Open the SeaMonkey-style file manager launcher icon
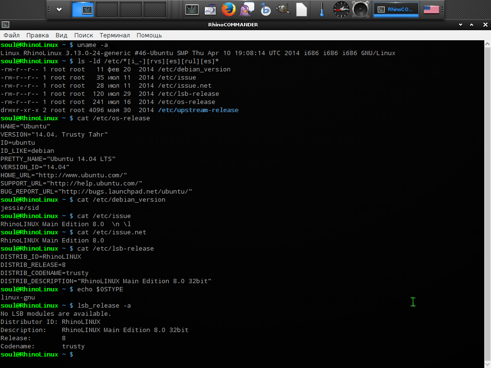491x368 pixels. pos(210,10)
